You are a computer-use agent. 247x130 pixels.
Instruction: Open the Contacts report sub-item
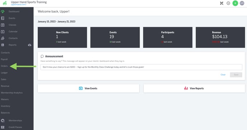5,53
